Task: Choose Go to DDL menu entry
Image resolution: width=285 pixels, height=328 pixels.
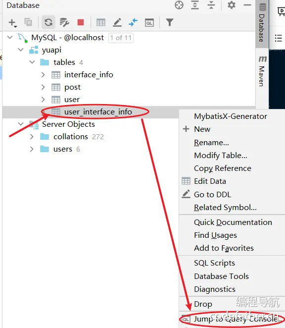Action: pyautogui.click(x=212, y=195)
